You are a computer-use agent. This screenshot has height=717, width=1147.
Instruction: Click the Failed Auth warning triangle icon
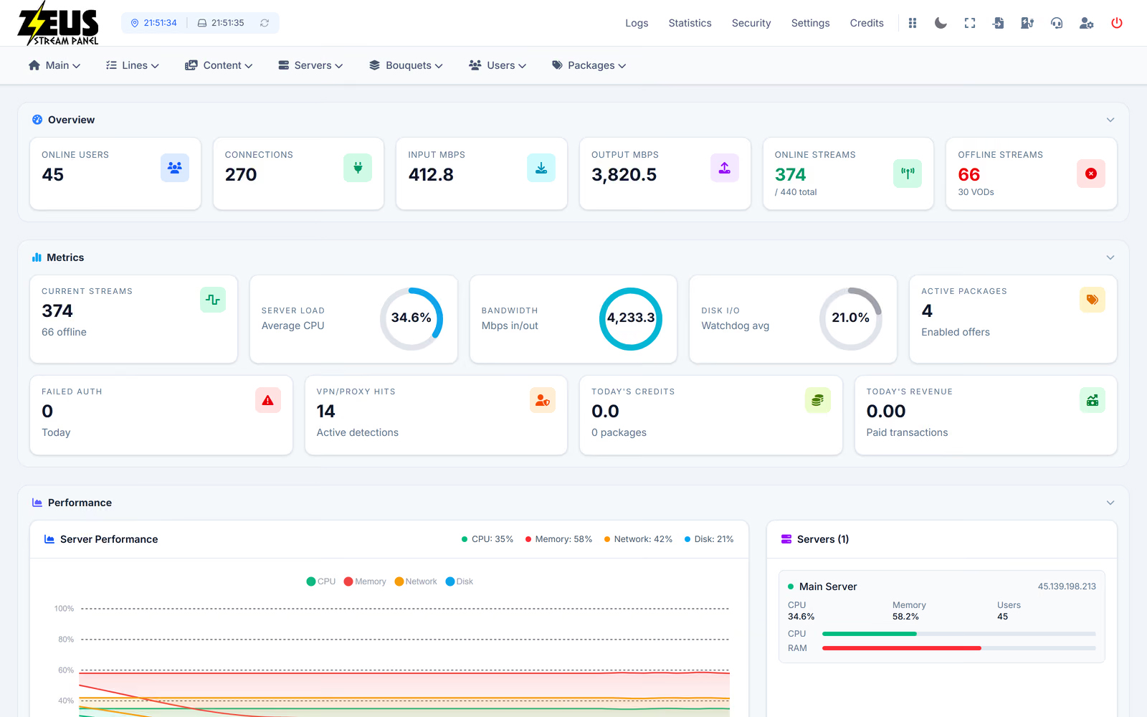pos(267,400)
